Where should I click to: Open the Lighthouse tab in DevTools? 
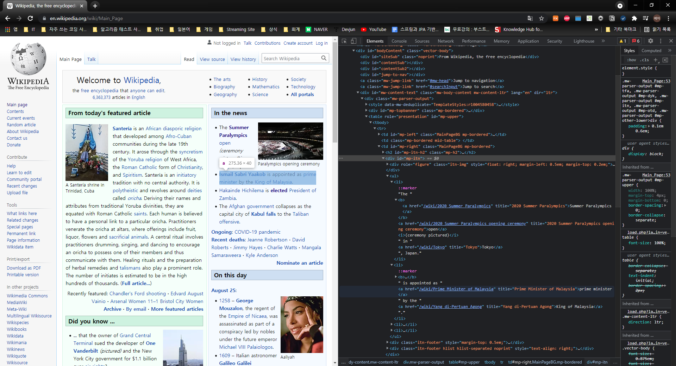[x=584, y=41]
